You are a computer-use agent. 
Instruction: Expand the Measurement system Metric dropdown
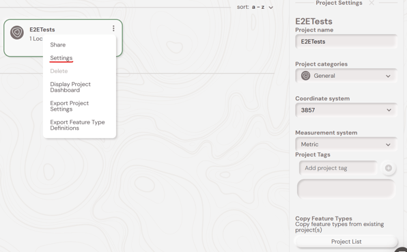tap(346, 144)
